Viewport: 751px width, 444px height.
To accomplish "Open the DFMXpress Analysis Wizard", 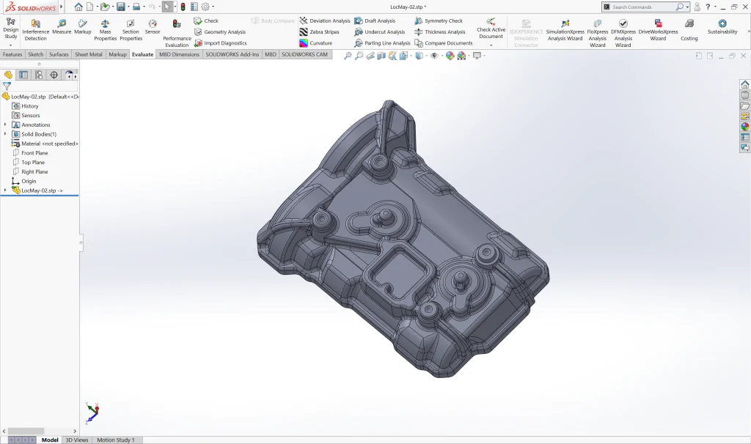I will 623,33.
